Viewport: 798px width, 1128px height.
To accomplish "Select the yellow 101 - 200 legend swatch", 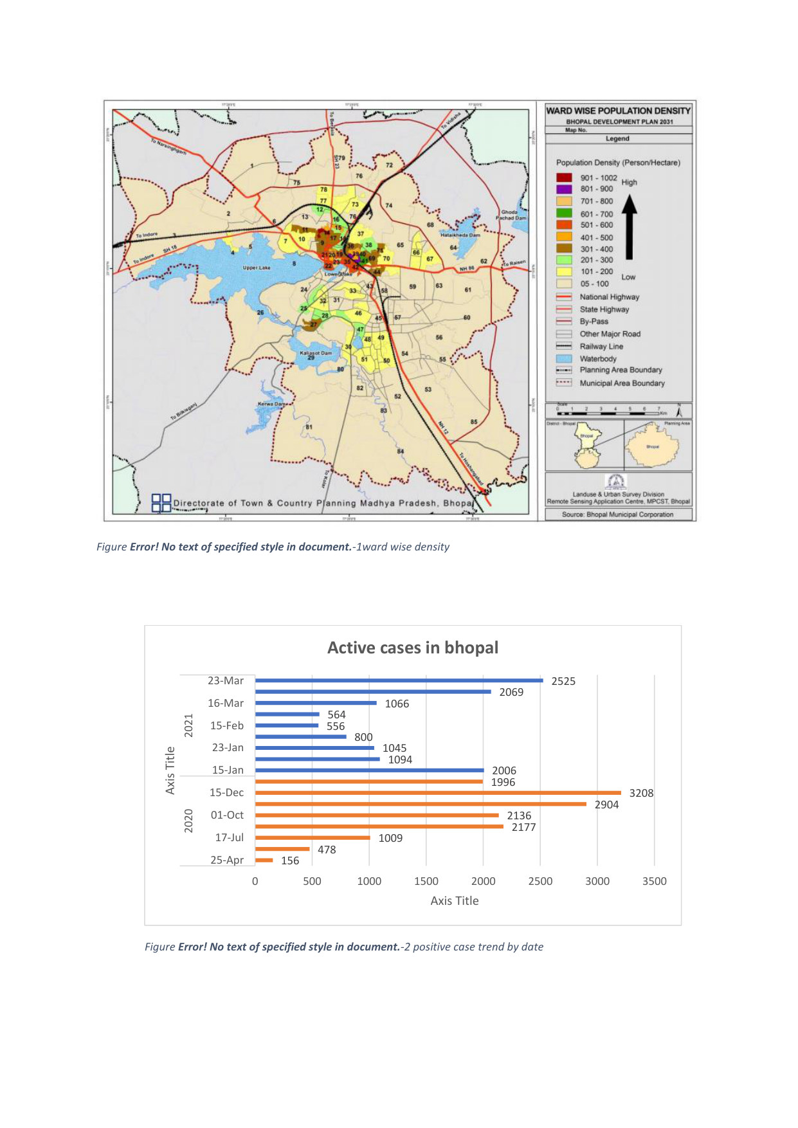I will coord(564,271).
